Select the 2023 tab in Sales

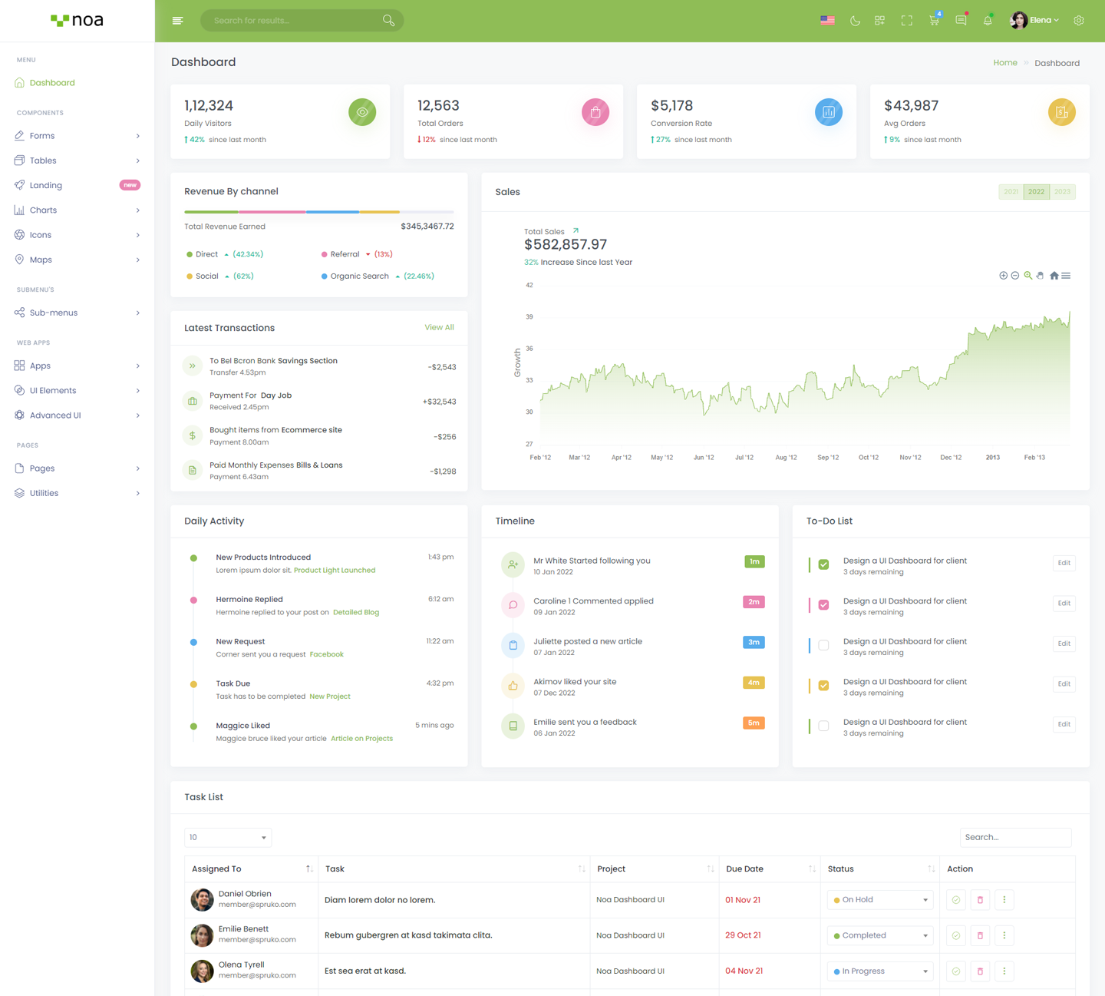click(1062, 192)
